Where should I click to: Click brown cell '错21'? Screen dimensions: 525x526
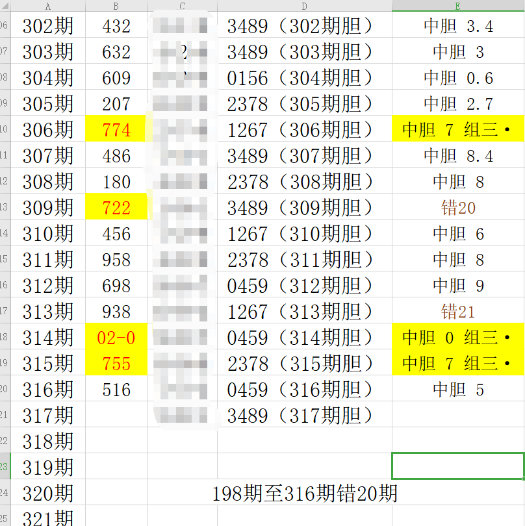pos(458,311)
